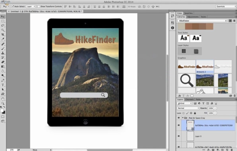Click the magnifying glass graphic in Libraries
The height and width of the screenshot is (151, 237).
coord(186,80)
